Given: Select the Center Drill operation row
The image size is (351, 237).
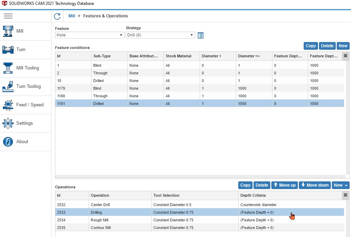Looking at the screenshot, I should tap(100, 205).
